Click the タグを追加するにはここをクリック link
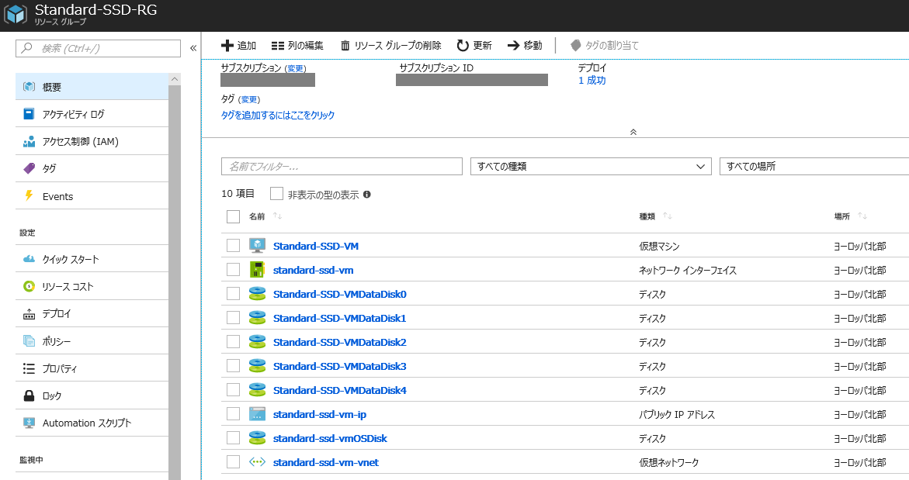This screenshot has width=909, height=480. [x=278, y=115]
